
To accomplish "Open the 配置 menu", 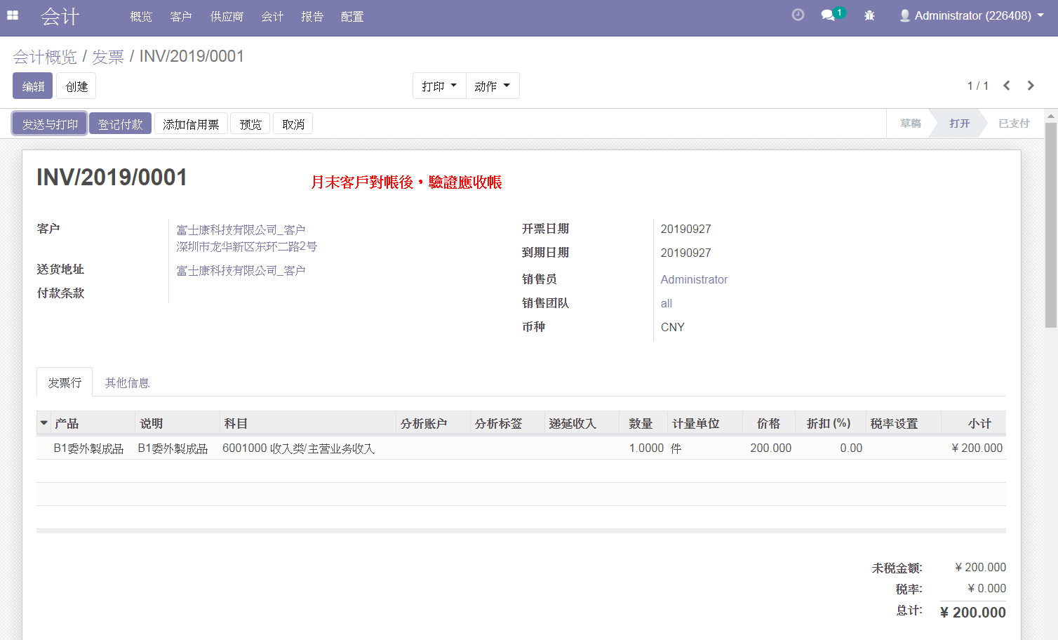I will pos(352,16).
